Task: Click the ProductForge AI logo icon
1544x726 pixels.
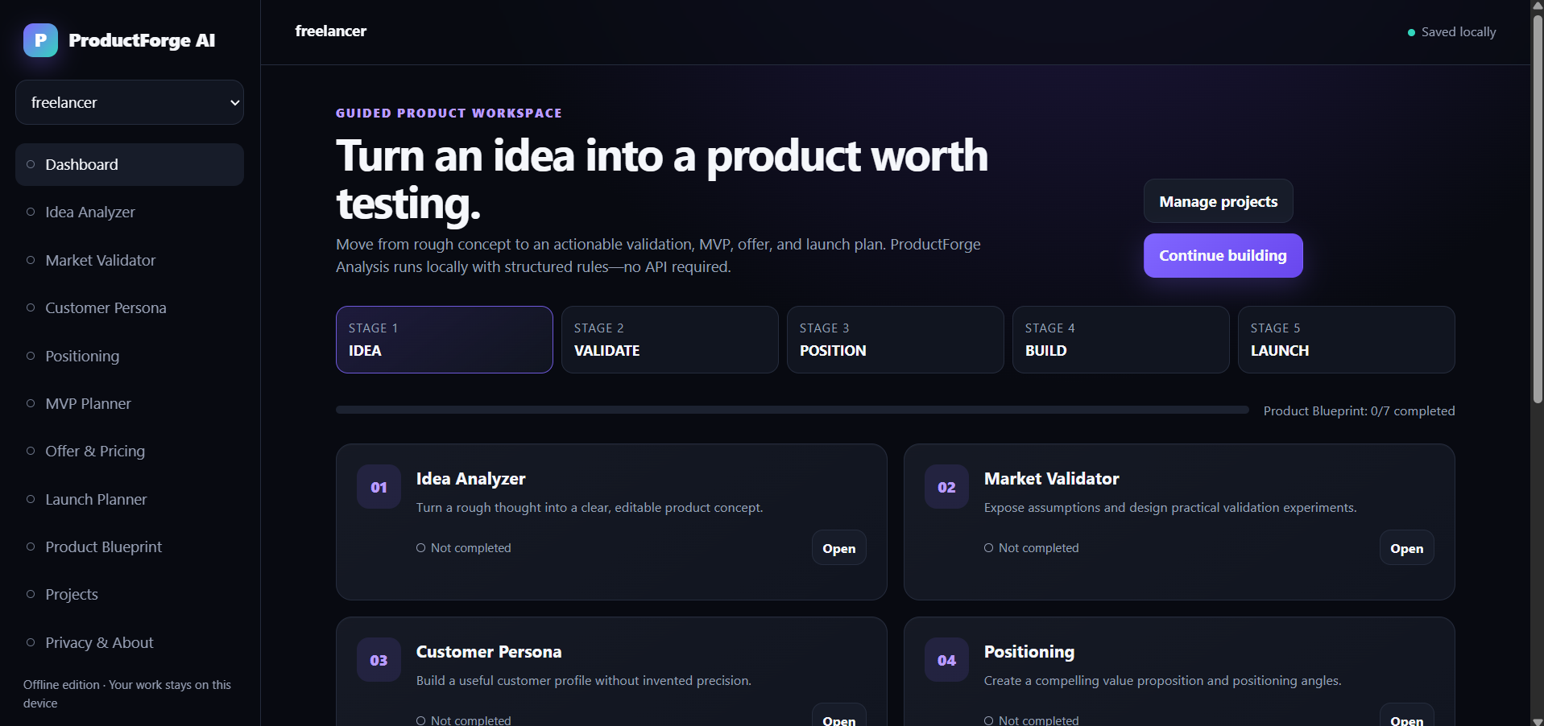Action: pyautogui.click(x=40, y=40)
